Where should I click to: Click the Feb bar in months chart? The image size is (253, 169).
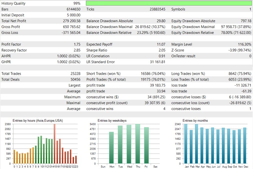pos(191,147)
